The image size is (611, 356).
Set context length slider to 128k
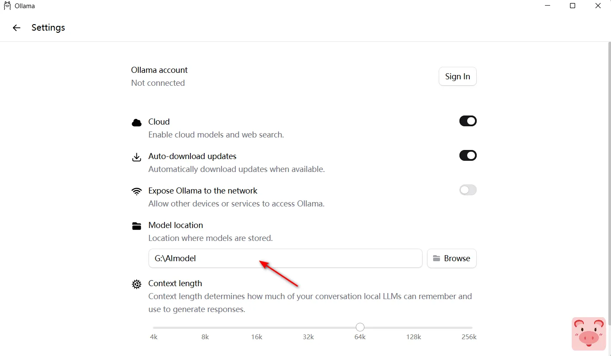tap(413, 328)
